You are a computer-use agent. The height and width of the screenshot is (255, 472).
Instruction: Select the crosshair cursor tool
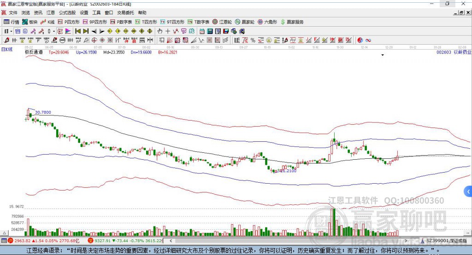[168, 31]
